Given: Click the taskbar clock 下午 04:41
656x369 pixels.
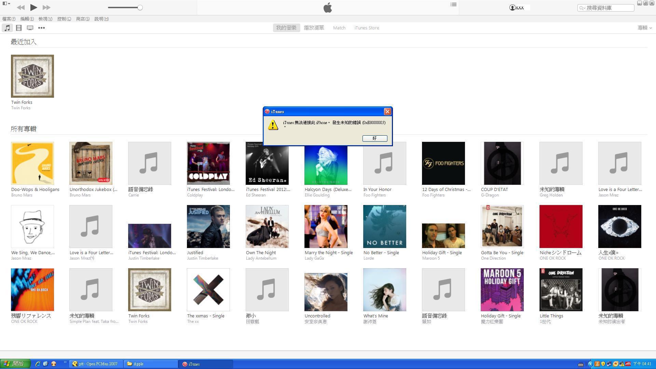Looking at the screenshot, I should point(642,364).
